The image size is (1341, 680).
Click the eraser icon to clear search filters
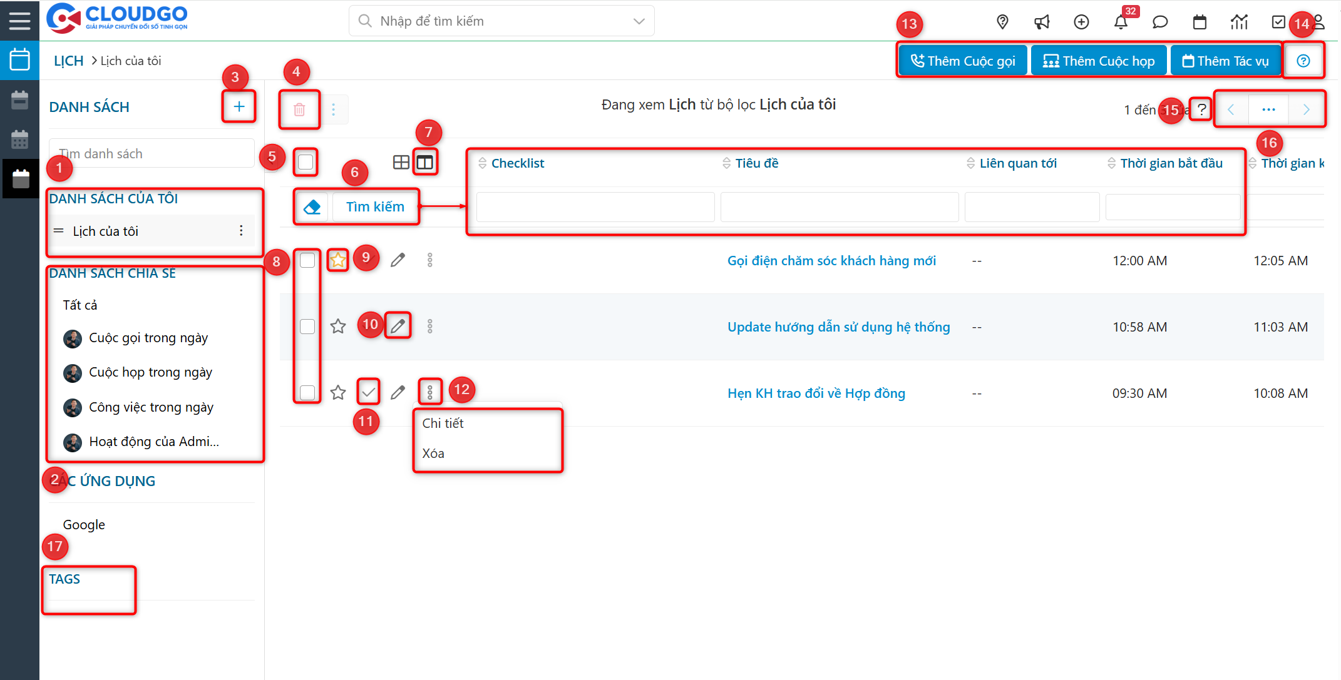312,206
